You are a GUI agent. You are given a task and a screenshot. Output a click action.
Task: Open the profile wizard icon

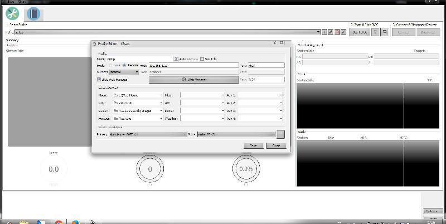[343, 32]
